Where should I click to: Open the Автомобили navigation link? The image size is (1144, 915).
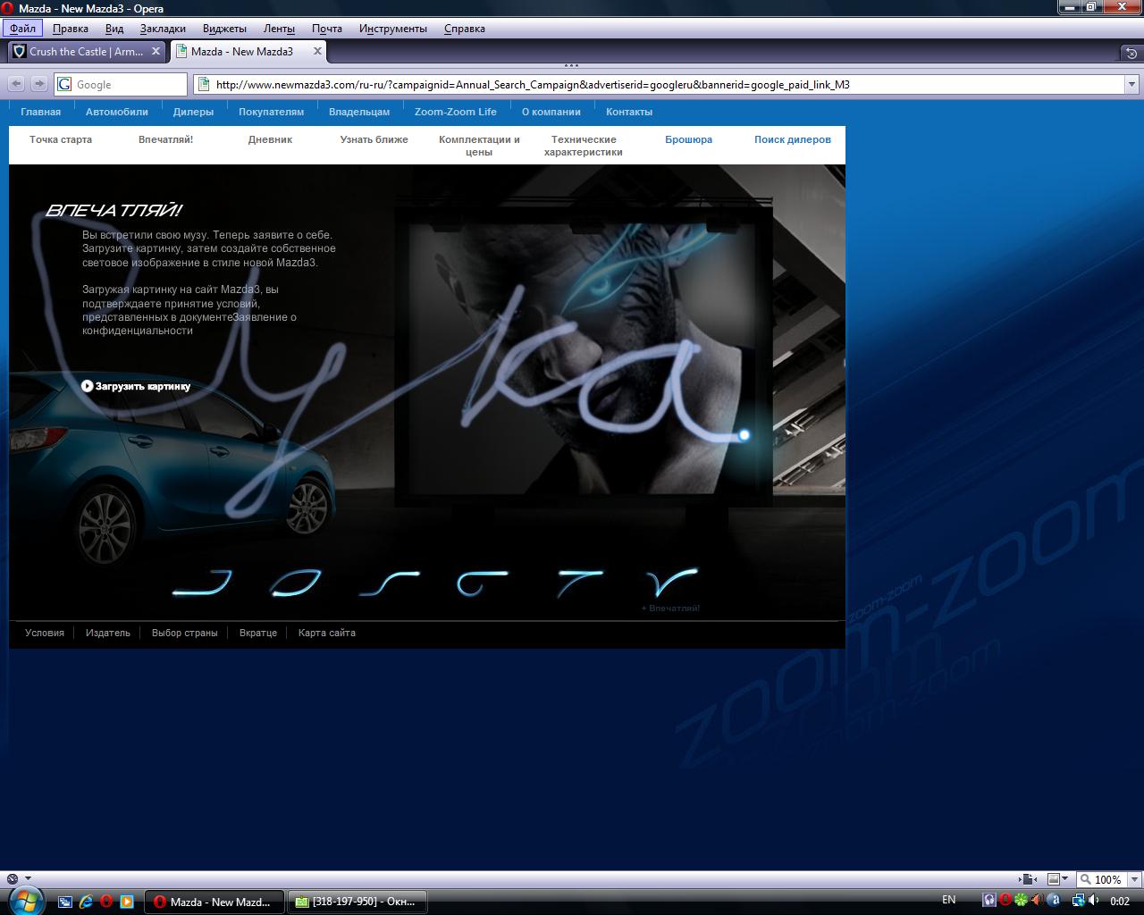(117, 112)
